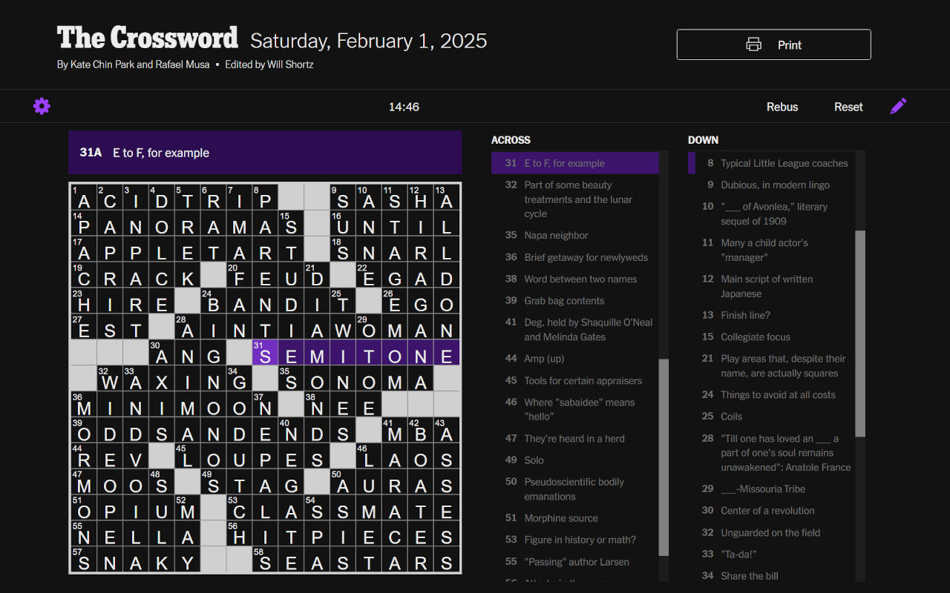The width and height of the screenshot is (950, 593).
Task: Select the "of Avonlea" down clue
Action: 772,214
